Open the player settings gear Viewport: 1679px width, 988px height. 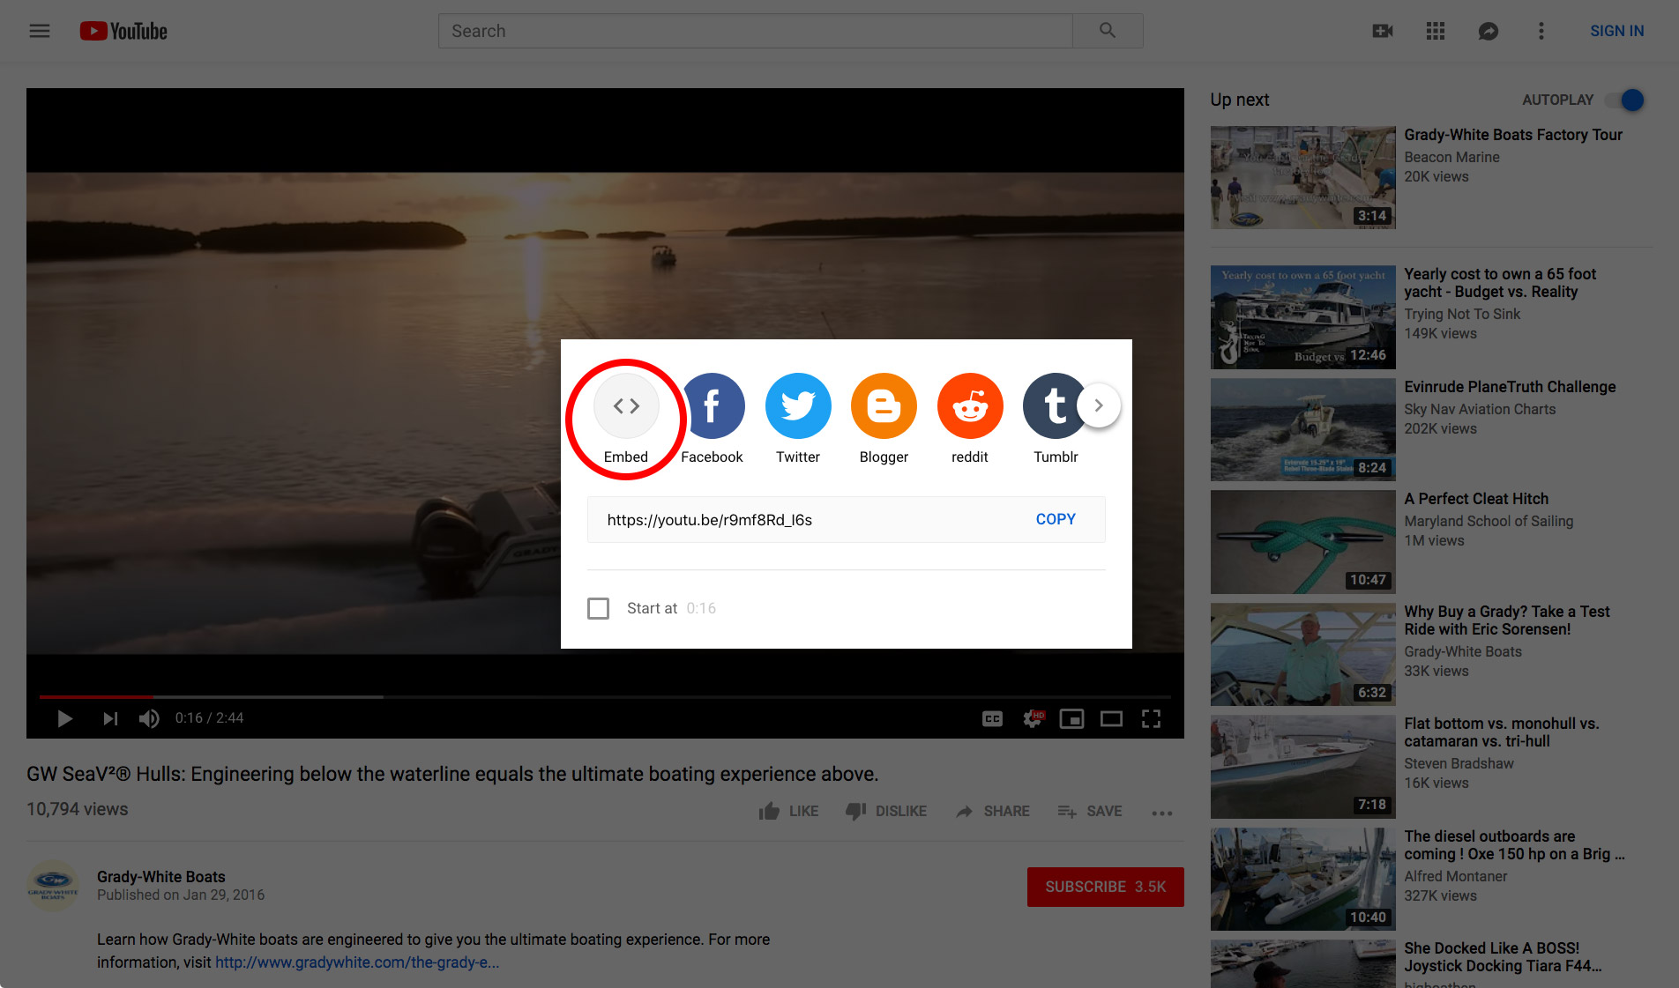(1033, 719)
